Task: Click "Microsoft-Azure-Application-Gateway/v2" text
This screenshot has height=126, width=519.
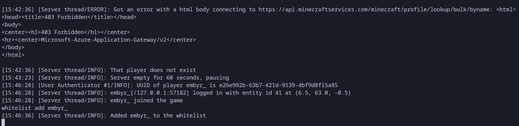Action: 103,40
